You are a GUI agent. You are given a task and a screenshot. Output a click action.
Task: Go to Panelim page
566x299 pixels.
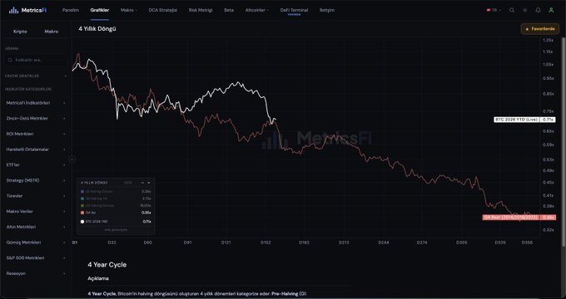click(71, 10)
